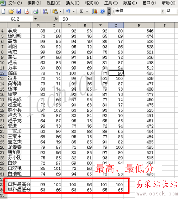Click value 100 in 路路's row
The width and height of the screenshot is (178, 199).
click(69, 73)
